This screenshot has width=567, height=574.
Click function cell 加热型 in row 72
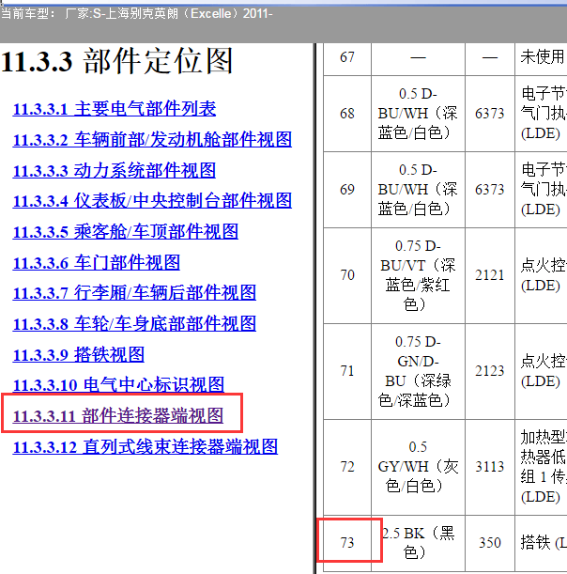541,467
